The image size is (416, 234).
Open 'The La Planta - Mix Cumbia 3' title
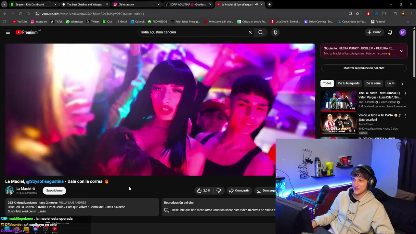[x=380, y=95]
